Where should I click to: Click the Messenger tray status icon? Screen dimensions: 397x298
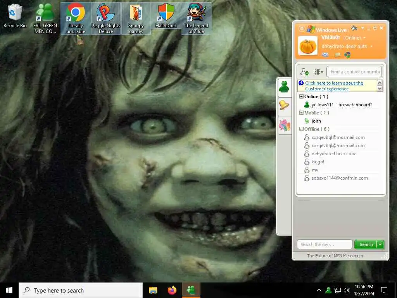(x=328, y=290)
